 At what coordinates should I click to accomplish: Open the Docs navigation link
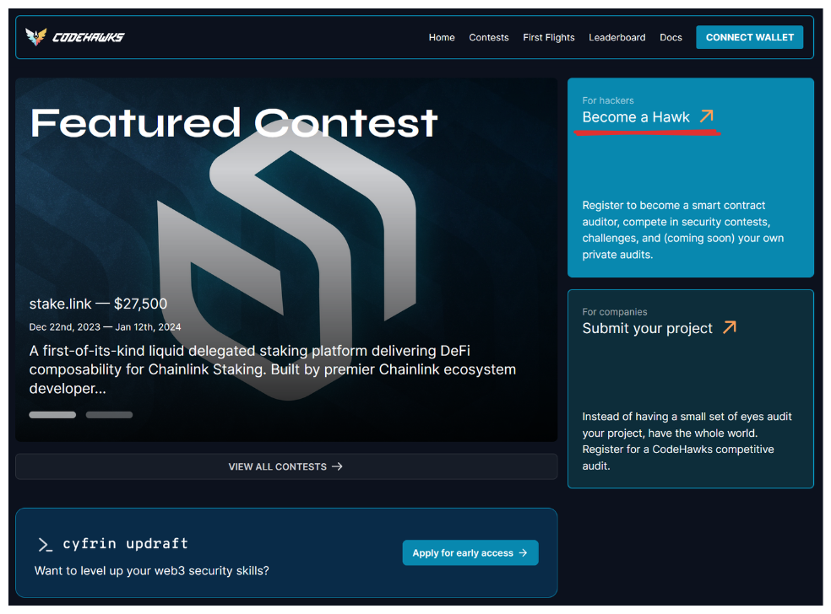tap(671, 37)
